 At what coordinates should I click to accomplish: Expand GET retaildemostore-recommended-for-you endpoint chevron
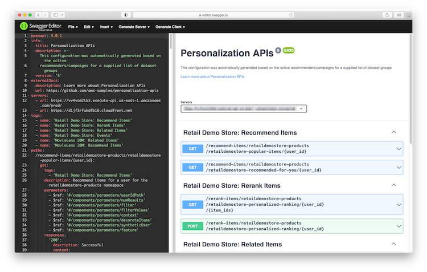399,167
